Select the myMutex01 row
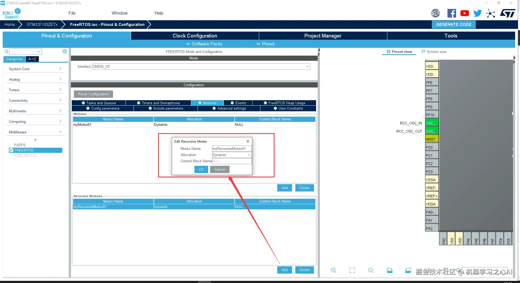The width and height of the screenshot is (520, 283). click(x=194, y=124)
